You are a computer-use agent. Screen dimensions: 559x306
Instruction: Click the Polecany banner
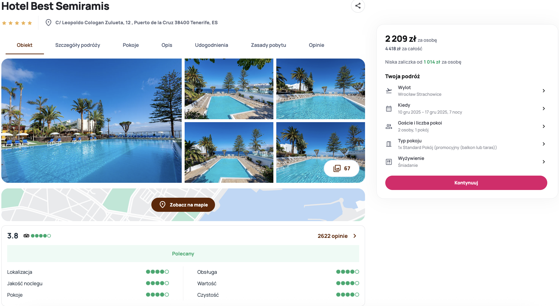[183, 254]
